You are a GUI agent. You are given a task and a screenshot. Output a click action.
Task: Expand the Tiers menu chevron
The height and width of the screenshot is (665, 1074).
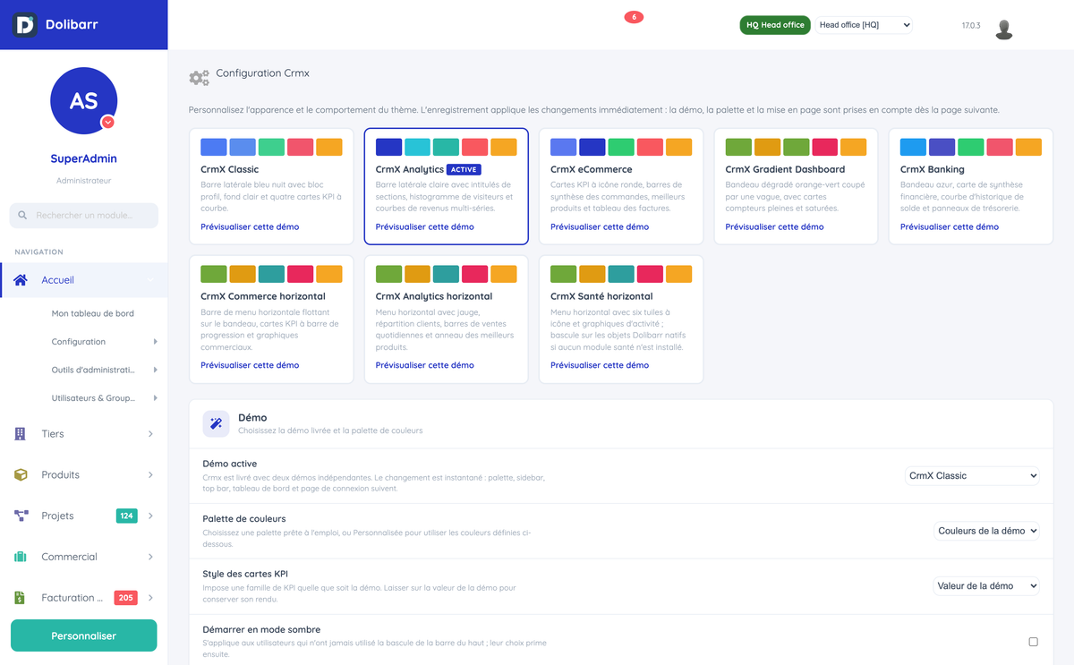pos(150,434)
